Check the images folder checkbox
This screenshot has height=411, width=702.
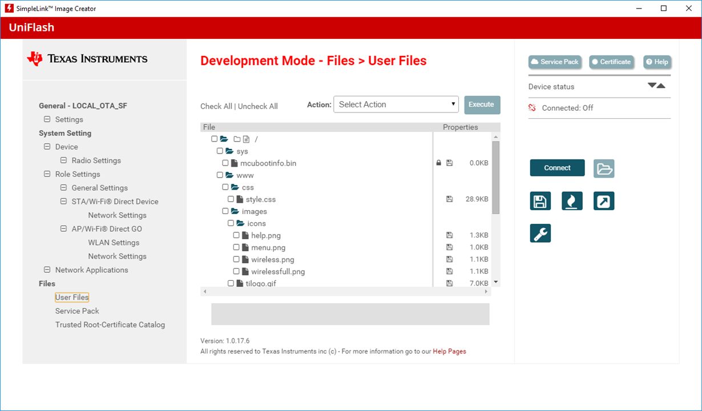click(x=225, y=211)
